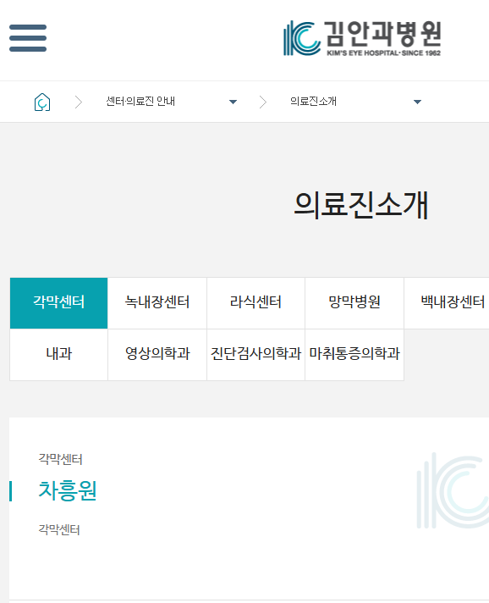Open the hamburger menu
The image size is (489, 603).
[x=28, y=38]
